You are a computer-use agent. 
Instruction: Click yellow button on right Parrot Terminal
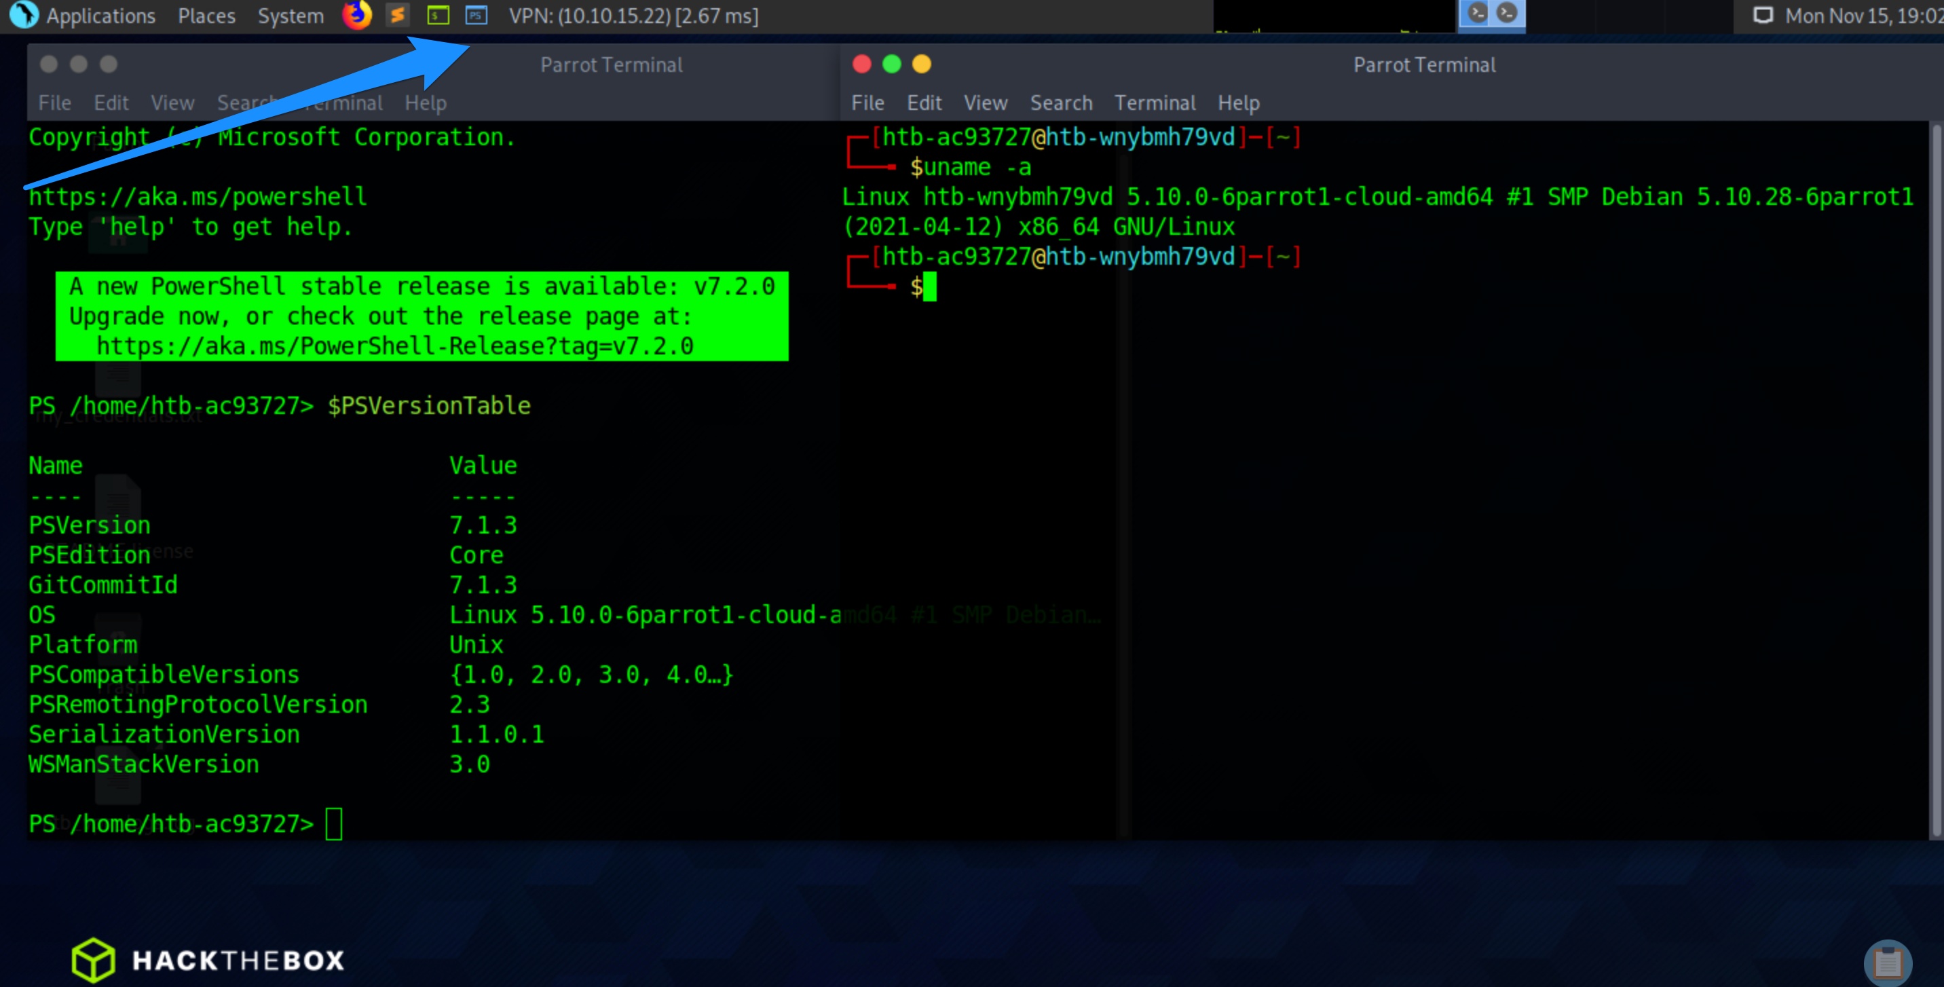(920, 64)
